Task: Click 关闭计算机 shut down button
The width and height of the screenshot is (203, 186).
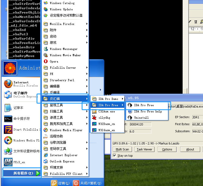Action: (87, 183)
